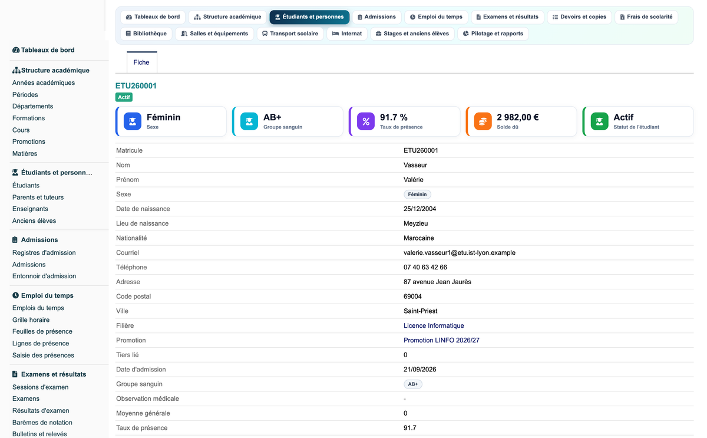Open Sessions d'examen in sidebar
The width and height of the screenshot is (707, 438).
41,387
